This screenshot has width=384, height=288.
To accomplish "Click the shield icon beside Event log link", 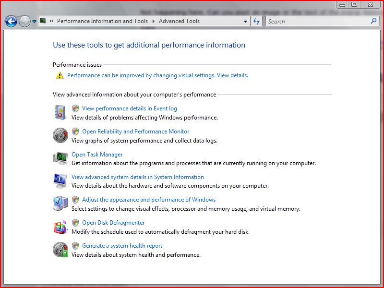I will 75,108.
